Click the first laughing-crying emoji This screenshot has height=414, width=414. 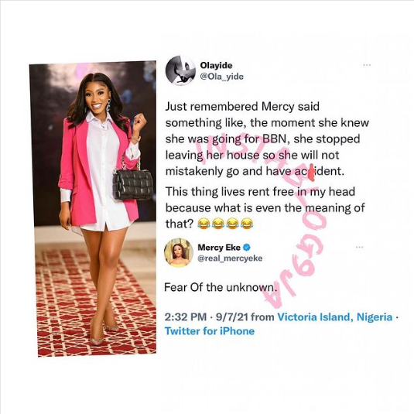point(204,224)
